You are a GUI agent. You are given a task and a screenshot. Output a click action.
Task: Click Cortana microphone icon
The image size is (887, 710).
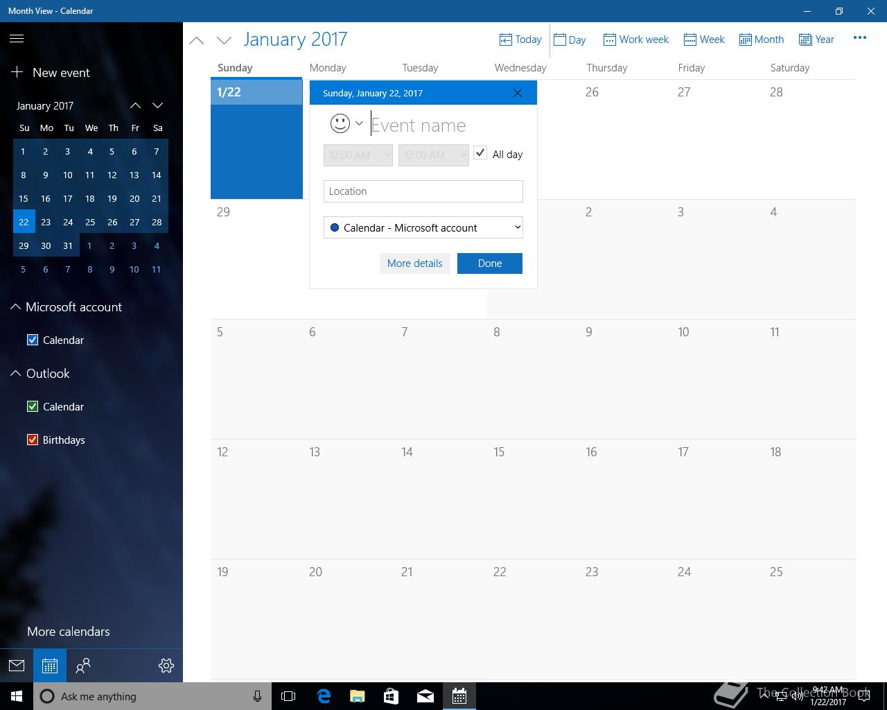point(257,696)
